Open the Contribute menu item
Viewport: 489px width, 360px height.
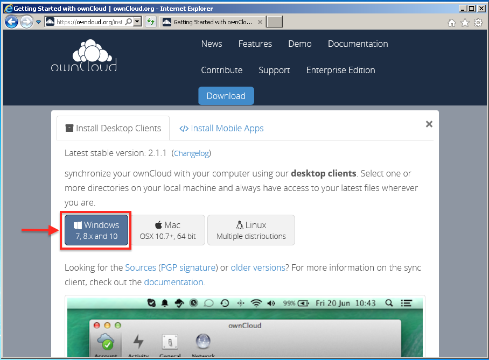tap(222, 70)
